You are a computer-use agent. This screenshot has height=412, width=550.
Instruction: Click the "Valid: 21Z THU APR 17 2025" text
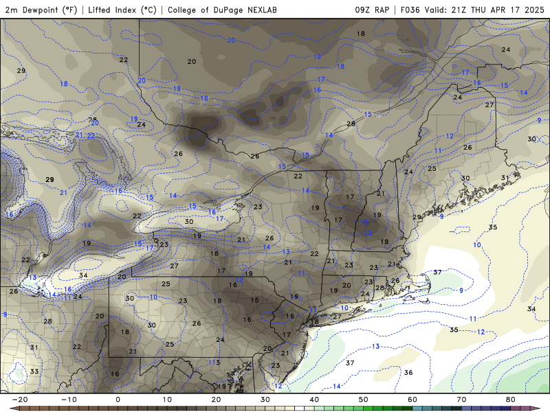click(x=485, y=10)
